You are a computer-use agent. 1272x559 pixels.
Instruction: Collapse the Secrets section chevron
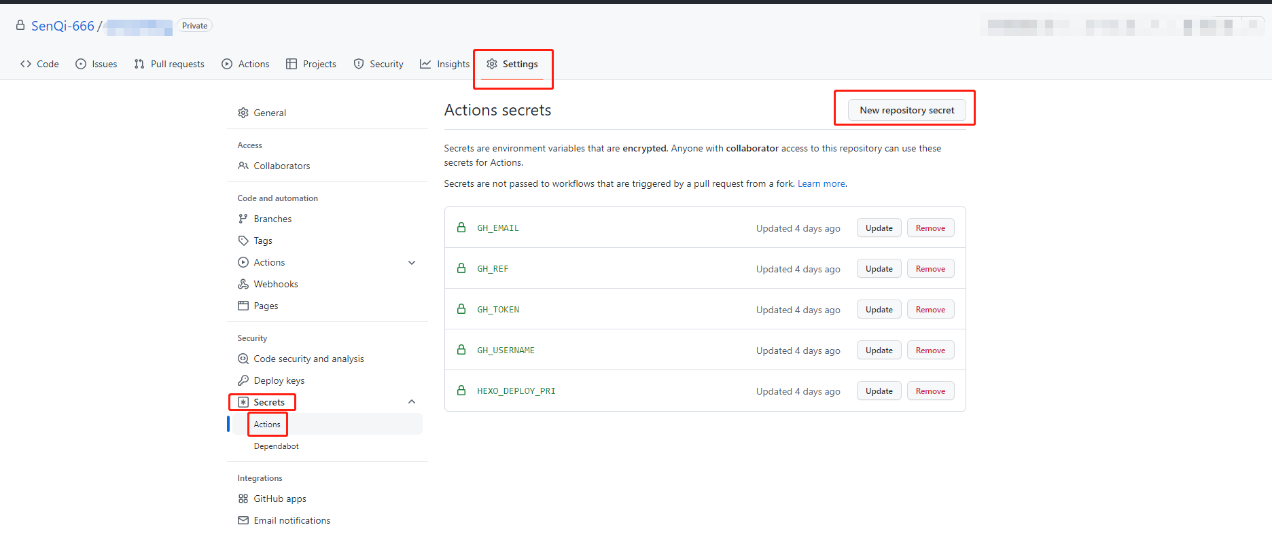412,402
